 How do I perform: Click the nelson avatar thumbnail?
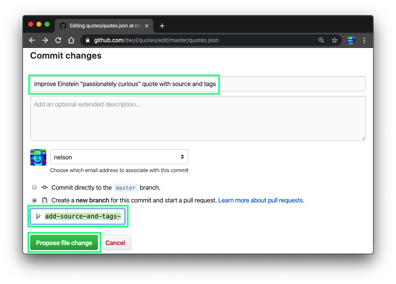coord(38,157)
